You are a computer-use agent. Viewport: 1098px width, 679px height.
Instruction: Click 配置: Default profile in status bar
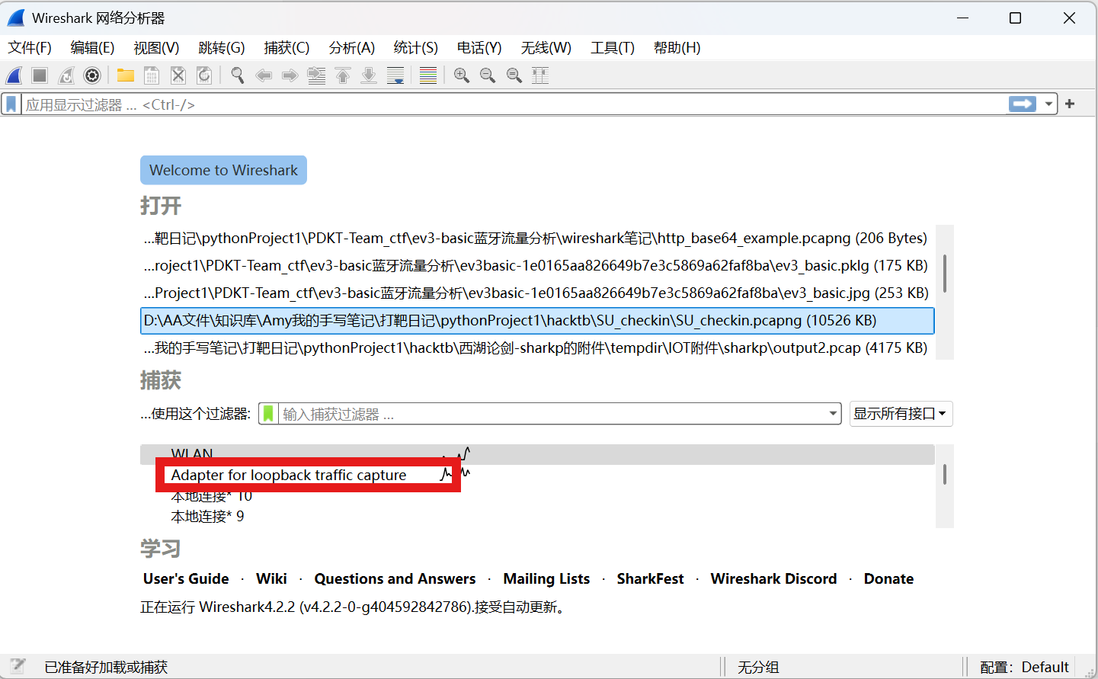click(x=1024, y=667)
